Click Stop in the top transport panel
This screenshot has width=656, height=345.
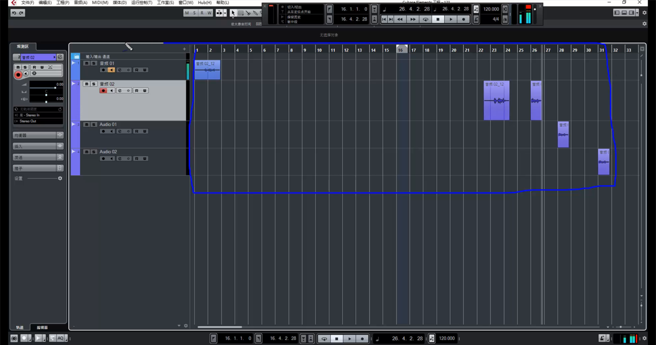tap(438, 19)
